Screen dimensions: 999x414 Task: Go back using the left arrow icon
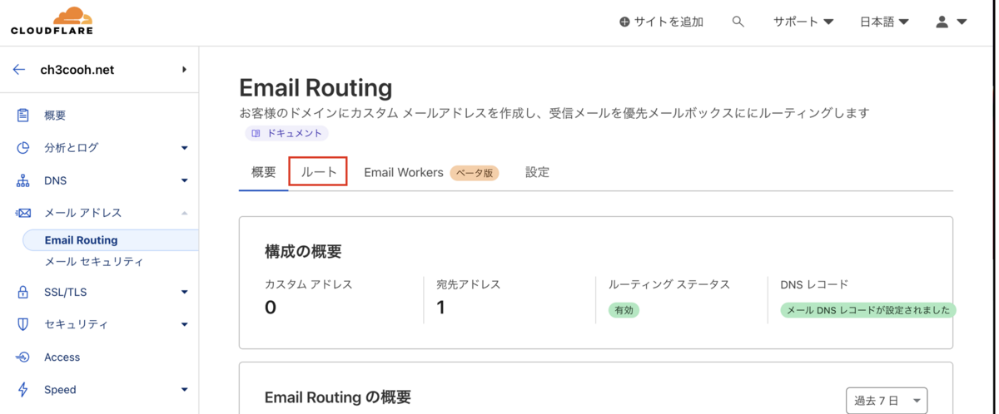coord(19,70)
